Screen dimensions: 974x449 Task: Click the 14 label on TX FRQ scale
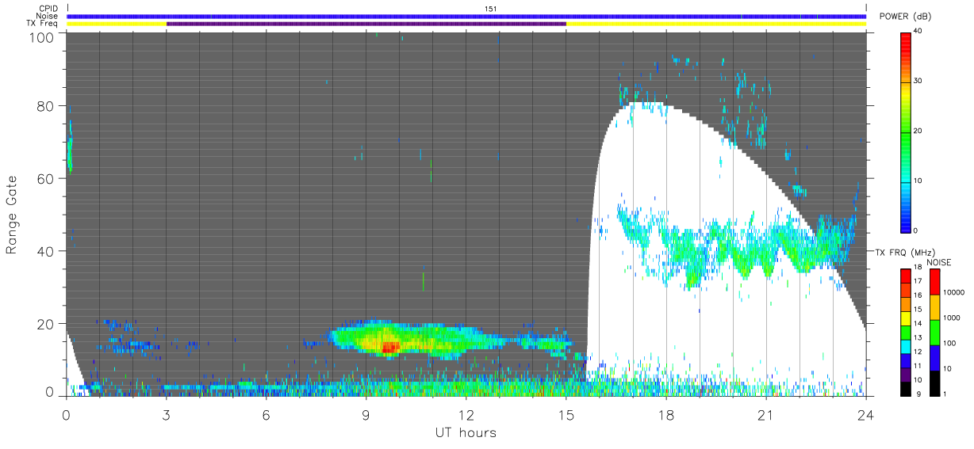[918, 325]
